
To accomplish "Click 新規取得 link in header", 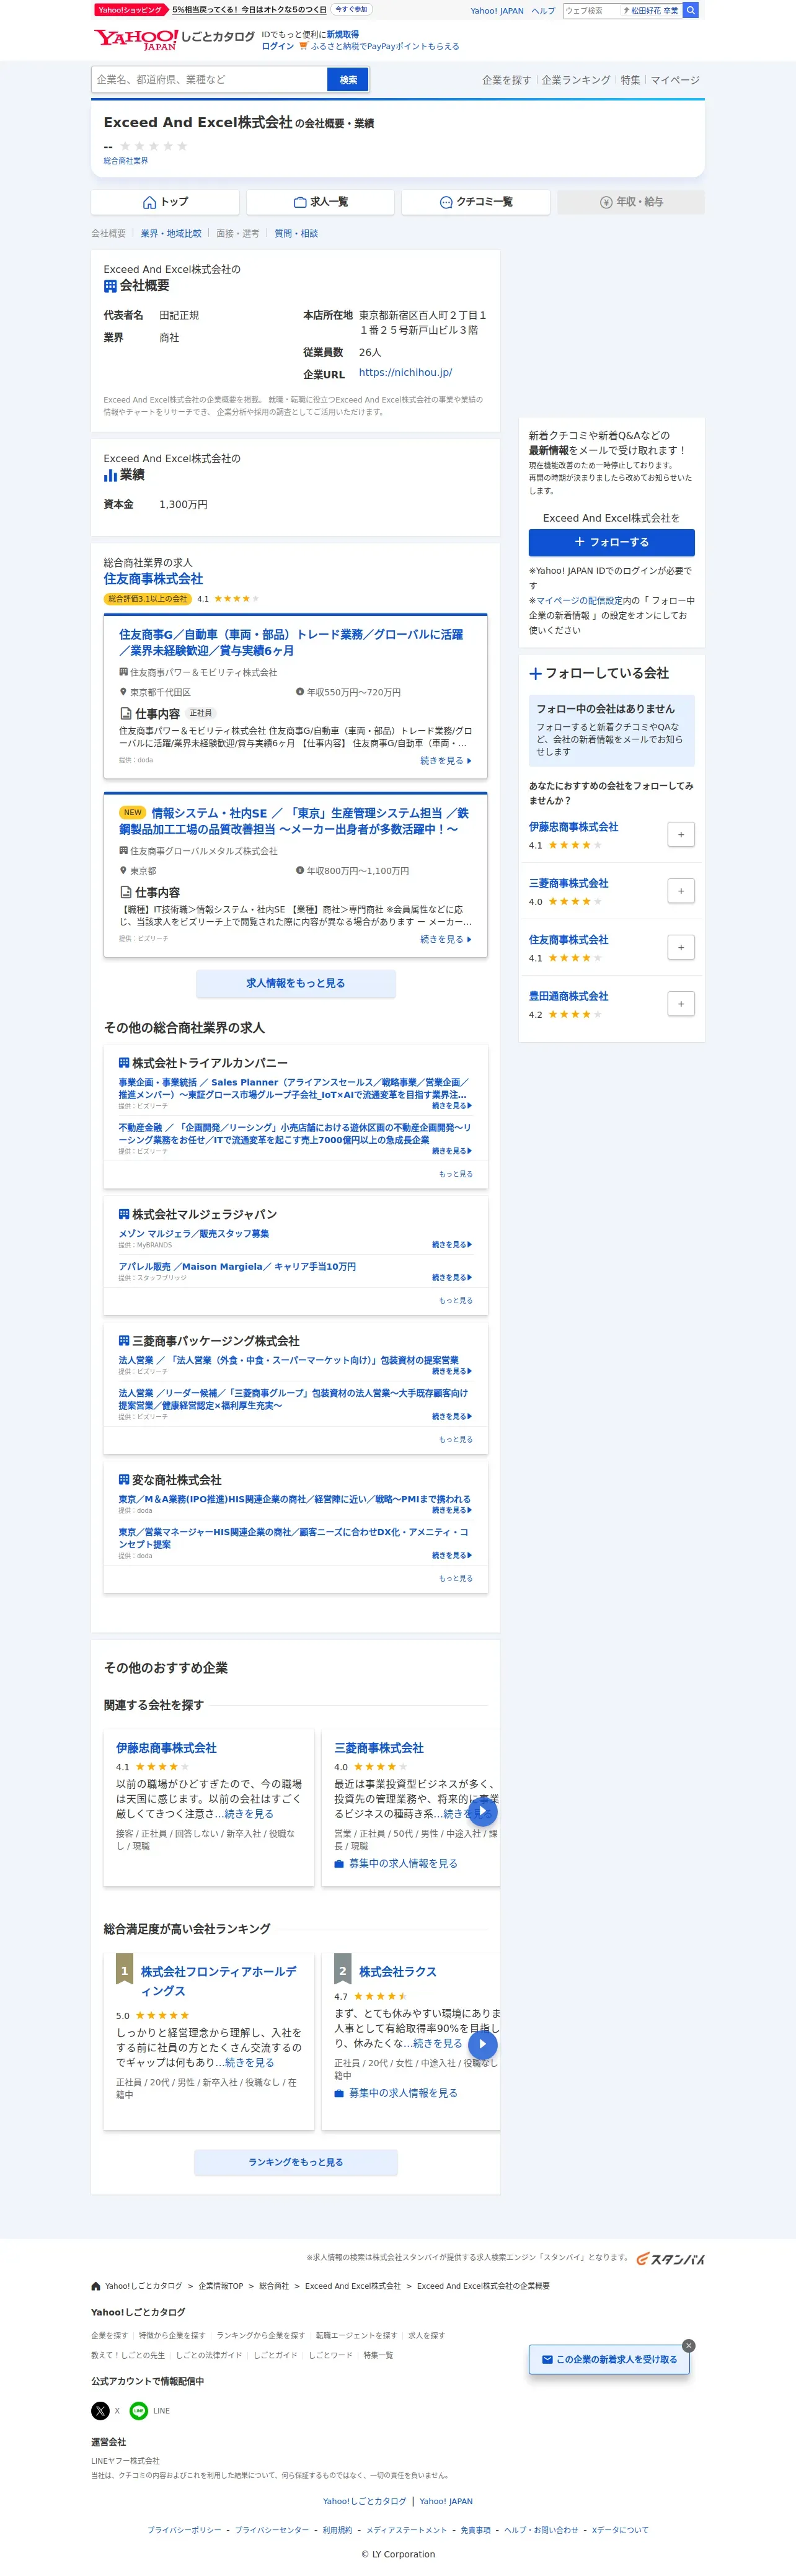I will [x=342, y=34].
